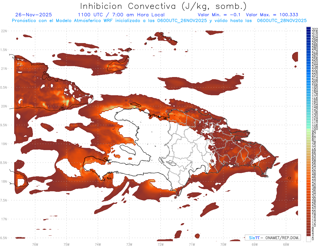
Task: Click the title 'Inhibicion Convectiva (J/kg, somb.)'
Action: [163, 6]
